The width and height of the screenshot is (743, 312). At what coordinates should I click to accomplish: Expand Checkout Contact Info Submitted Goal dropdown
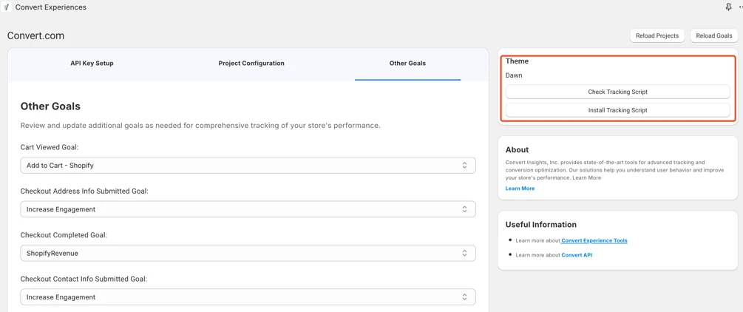[248, 296]
